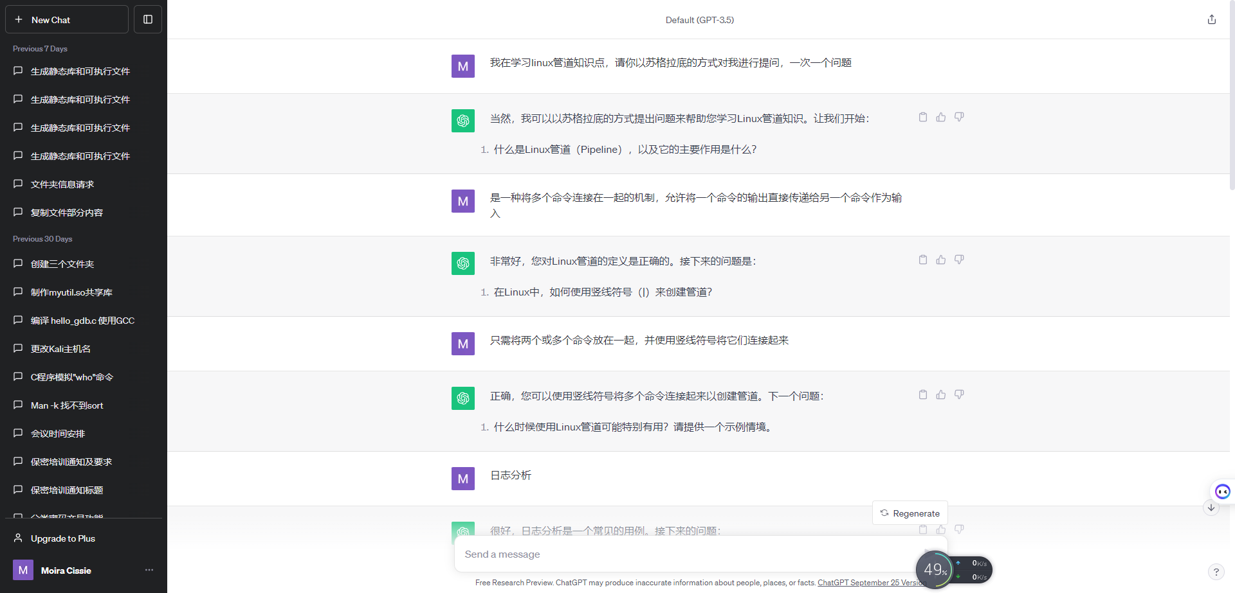Copy the response about when pipes are useful

click(x=923, y=394)
